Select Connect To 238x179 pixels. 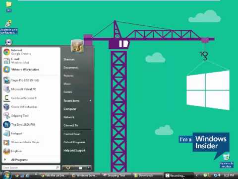point(71,125)
